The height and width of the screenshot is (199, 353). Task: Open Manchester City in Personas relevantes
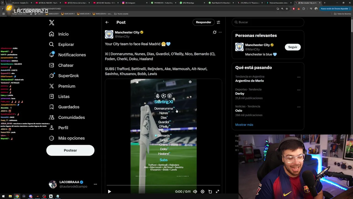tap(258, 45)
